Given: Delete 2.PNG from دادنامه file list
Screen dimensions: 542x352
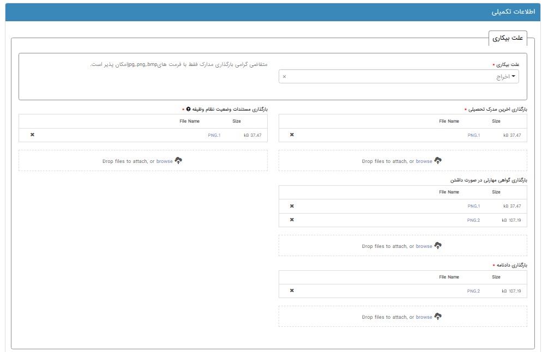Looking at the screenshot, I should [x=292, y=290].
